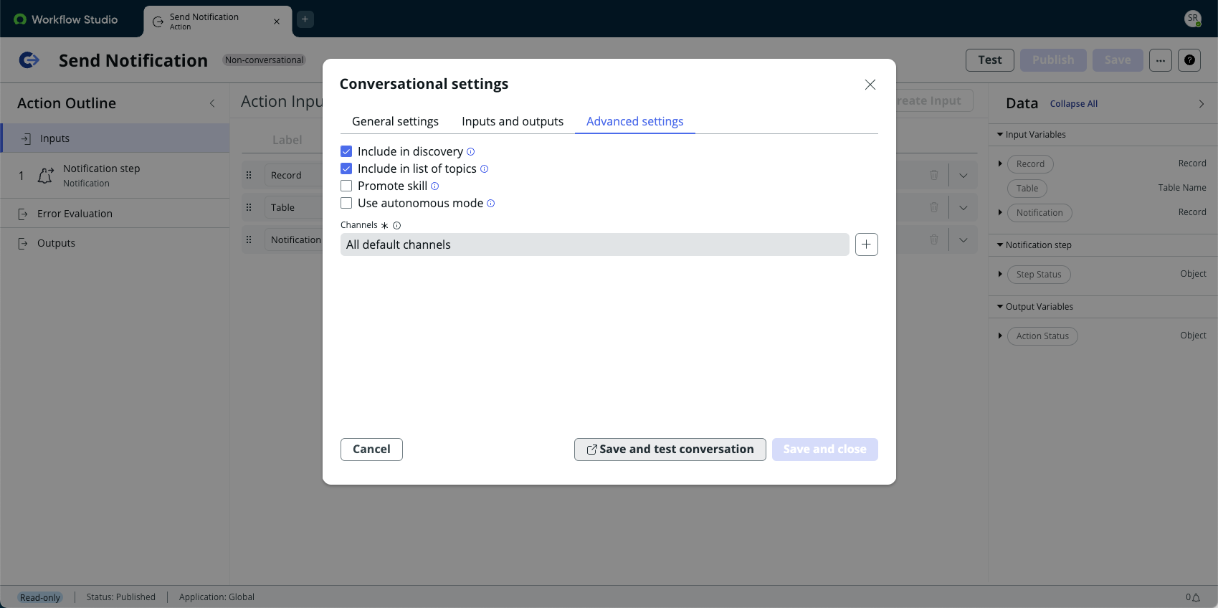The image size is (1218, 608).
Task: Select Inputs in Action Outline
Action: point(115,138)
